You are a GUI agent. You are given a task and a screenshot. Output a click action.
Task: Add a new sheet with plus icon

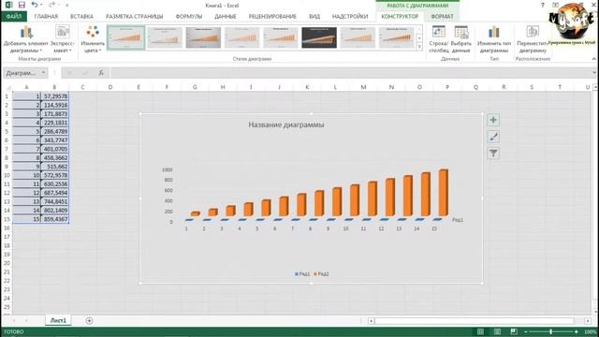click(x=89, y=320)
